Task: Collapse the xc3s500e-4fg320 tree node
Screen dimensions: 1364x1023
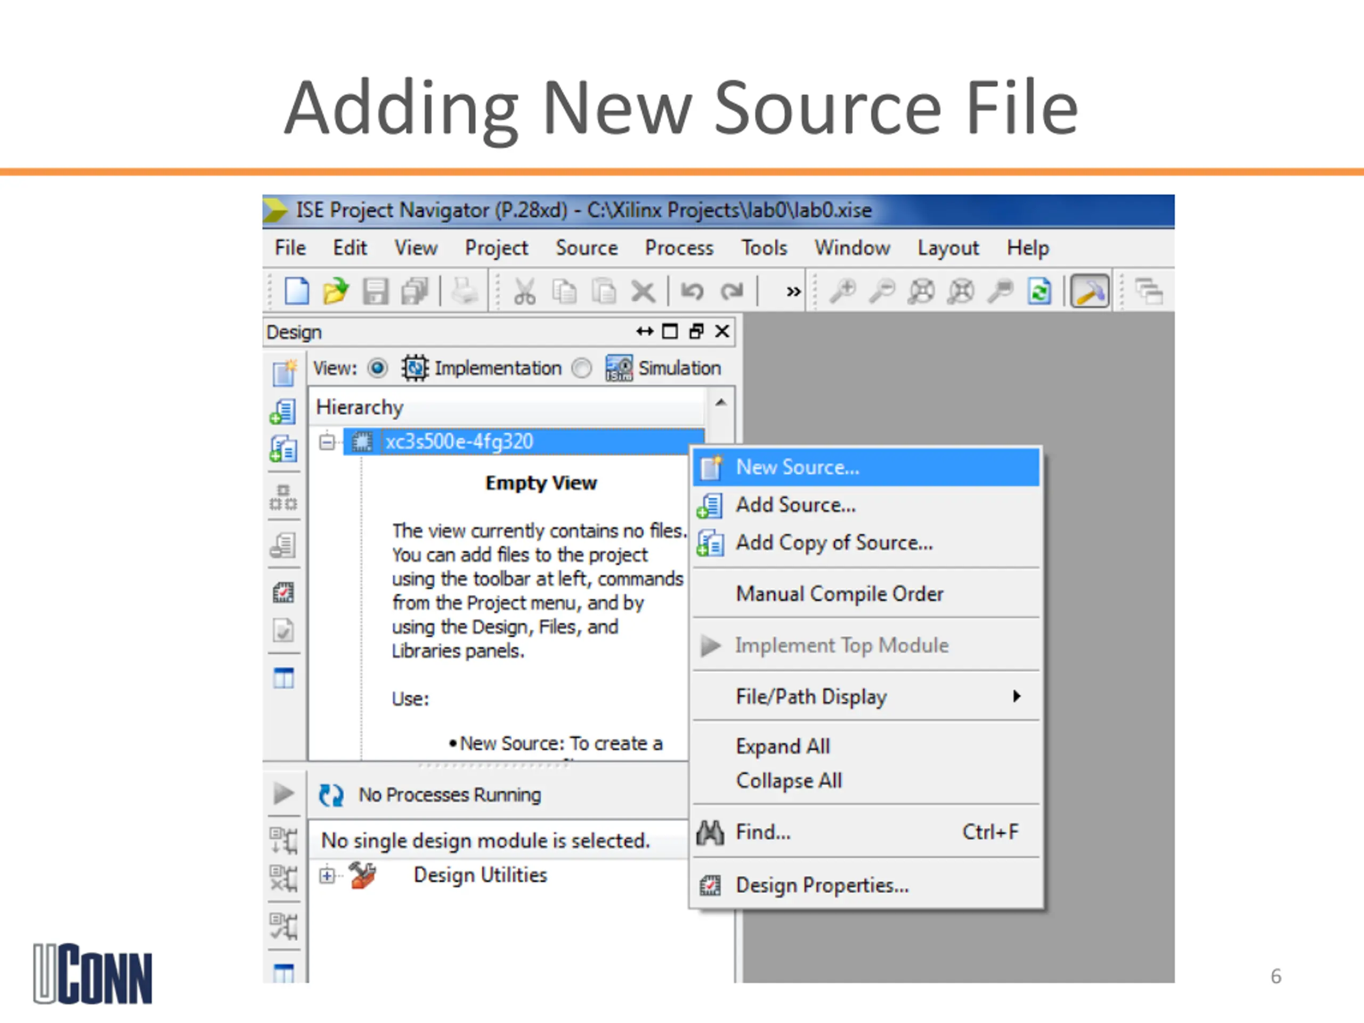Action: click(328, 442)
